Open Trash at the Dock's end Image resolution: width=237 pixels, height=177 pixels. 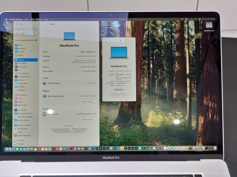coord(215,148)
